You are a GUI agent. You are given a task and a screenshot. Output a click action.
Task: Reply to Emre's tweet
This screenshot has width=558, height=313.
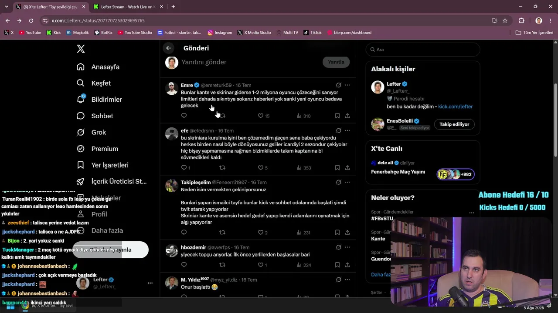click(184, 116)
